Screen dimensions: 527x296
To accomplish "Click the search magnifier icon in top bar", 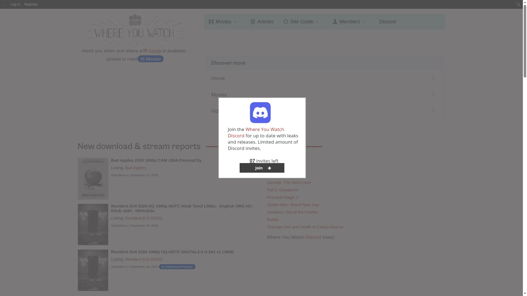I will [518, 4].
